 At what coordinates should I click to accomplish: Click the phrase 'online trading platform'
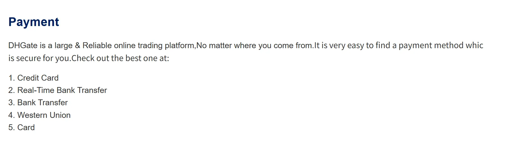[x=154, y=45]
